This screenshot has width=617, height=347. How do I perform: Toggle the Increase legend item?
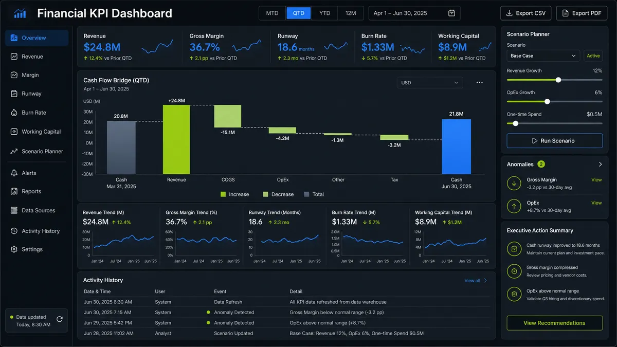coord(234,194)
